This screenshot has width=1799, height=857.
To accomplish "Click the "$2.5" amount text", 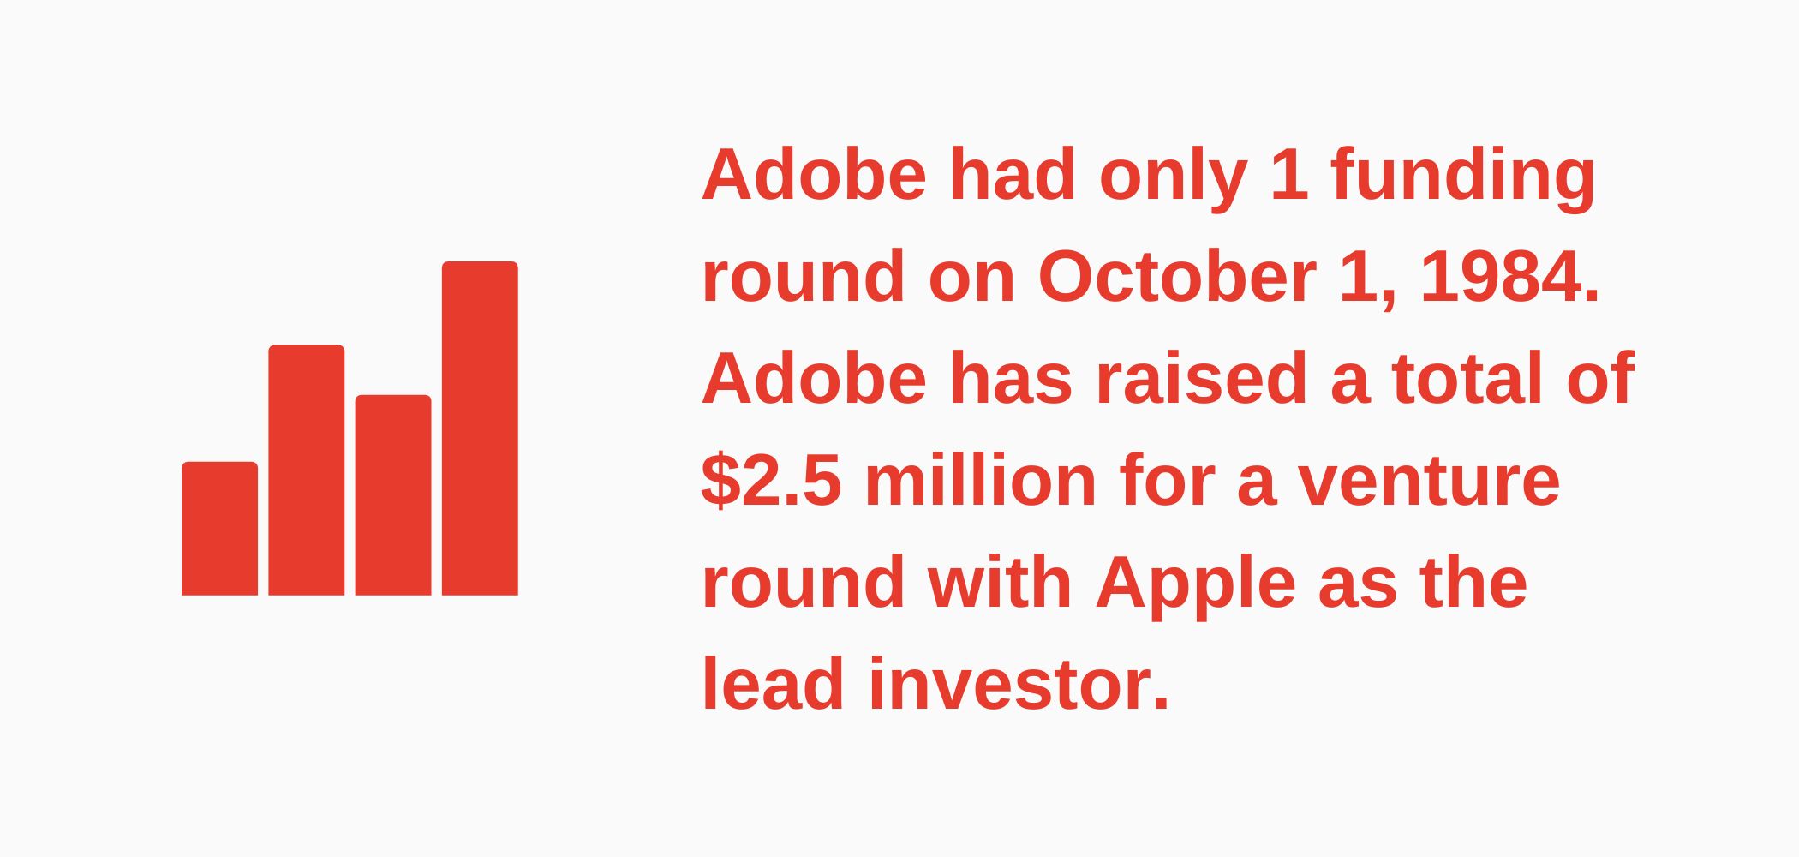I will pos(771,481).
